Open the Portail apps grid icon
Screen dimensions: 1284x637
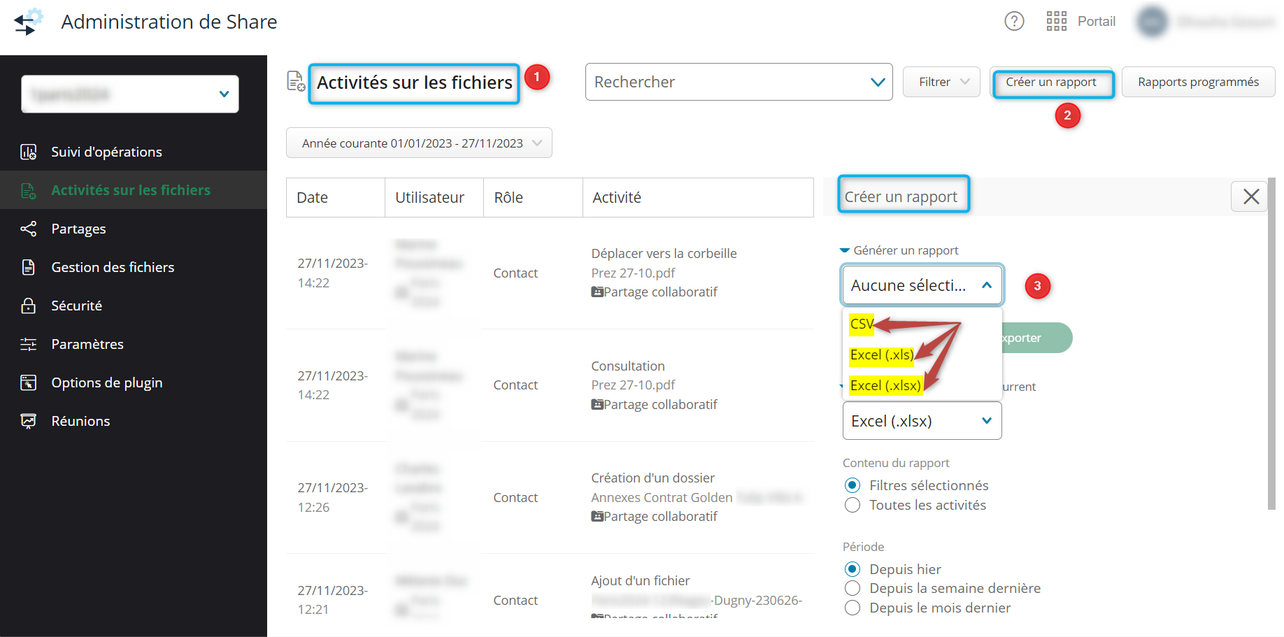pyautogui.click(x=1056, y=22)
